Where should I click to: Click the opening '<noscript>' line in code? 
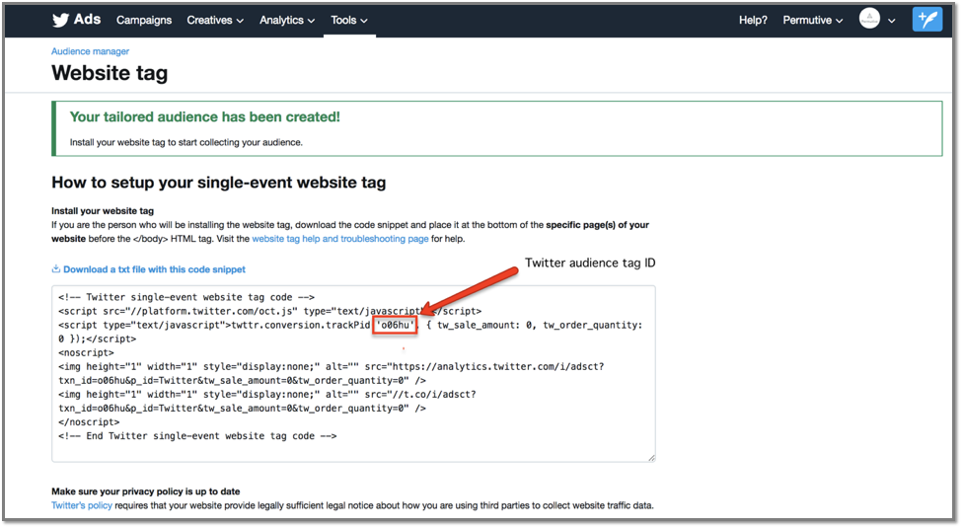tap(86, 353)
